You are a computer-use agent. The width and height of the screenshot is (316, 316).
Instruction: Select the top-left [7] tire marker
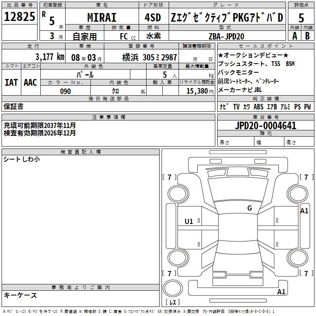point(169,177)
